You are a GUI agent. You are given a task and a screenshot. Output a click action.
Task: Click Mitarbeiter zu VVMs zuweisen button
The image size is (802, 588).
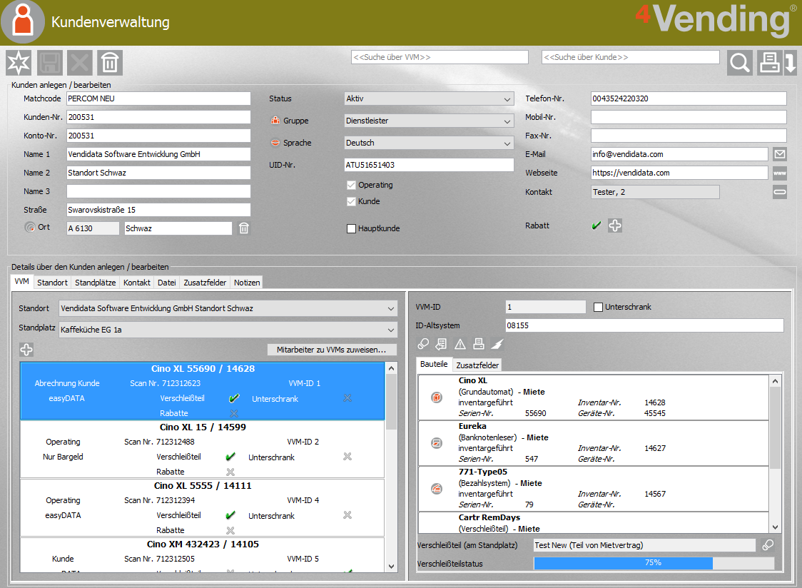point(332,350)
